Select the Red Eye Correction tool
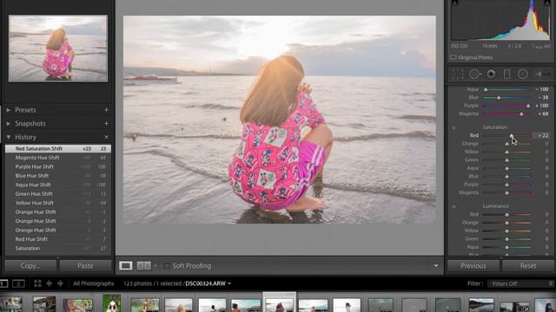The width and height of the screenshot is (556, 312). coord(491,74)
